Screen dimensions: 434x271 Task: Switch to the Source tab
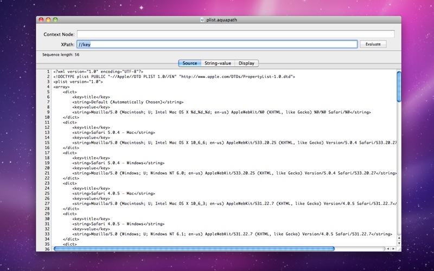point(189,63)
